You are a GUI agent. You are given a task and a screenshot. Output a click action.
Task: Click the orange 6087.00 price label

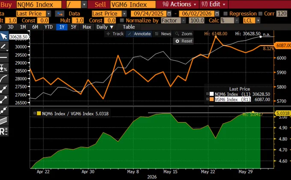coord(283,45)
